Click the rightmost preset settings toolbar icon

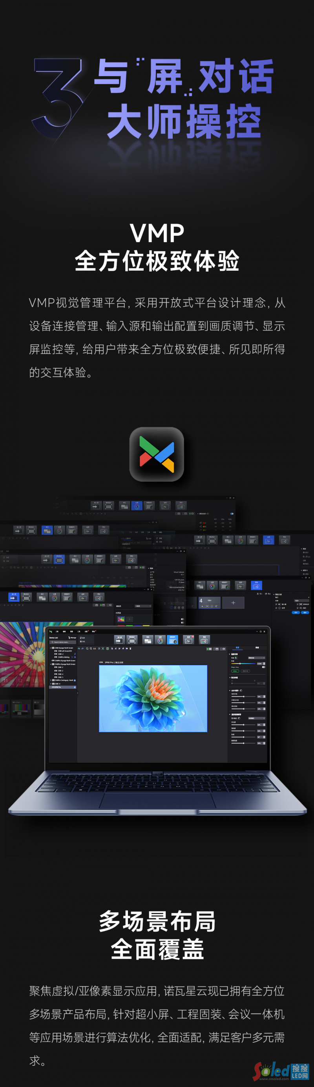click(x=204, y=640)
